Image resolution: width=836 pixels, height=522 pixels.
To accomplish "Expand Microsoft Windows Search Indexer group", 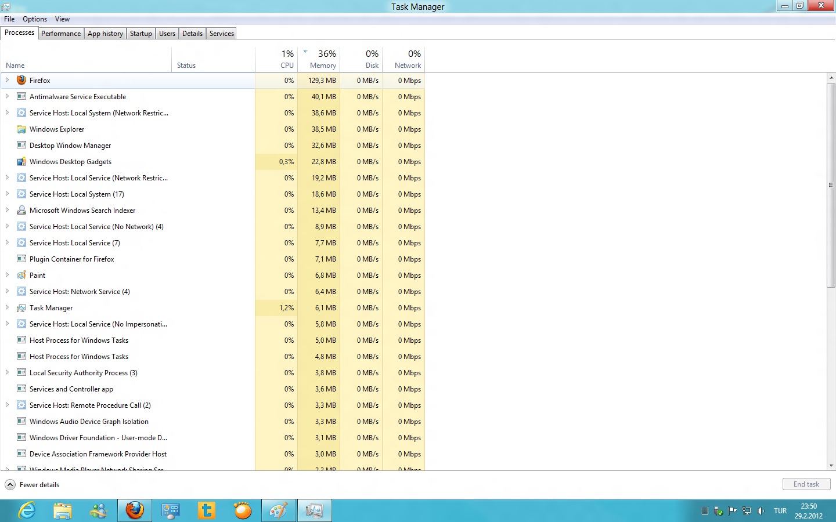I will 7,210.
